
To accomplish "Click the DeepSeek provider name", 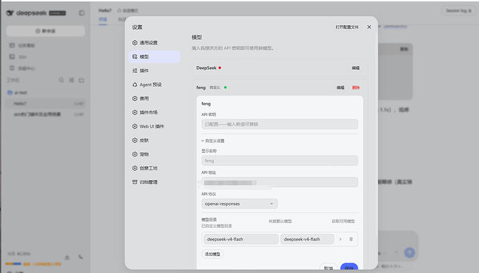I will pos(206,68).
